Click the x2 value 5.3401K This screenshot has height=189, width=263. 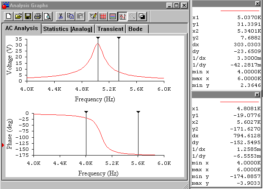(x=249, y=31)
